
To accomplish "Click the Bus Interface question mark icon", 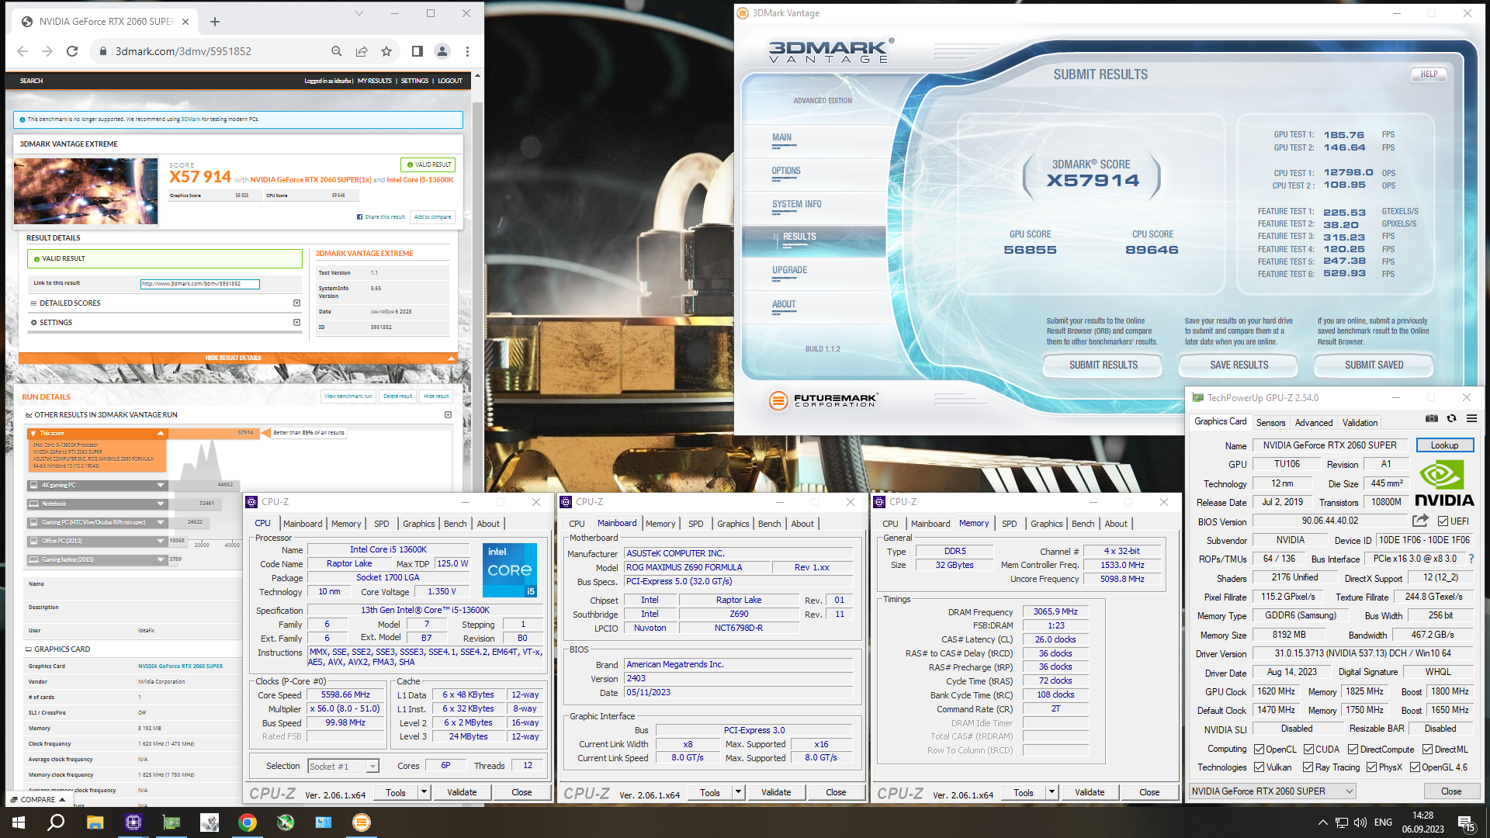I will [1471, 559].
